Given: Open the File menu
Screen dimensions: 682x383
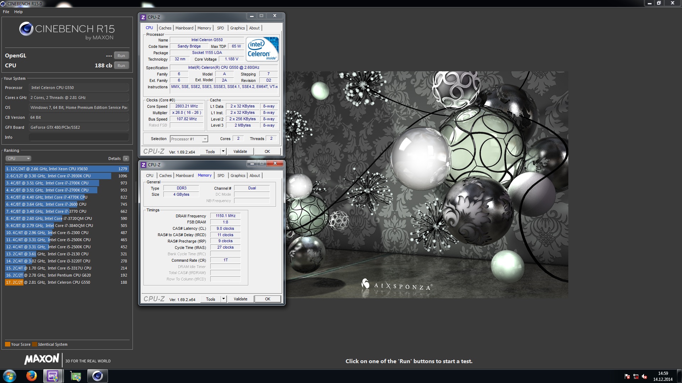Looking at the screenshot, I should (6, 12).
